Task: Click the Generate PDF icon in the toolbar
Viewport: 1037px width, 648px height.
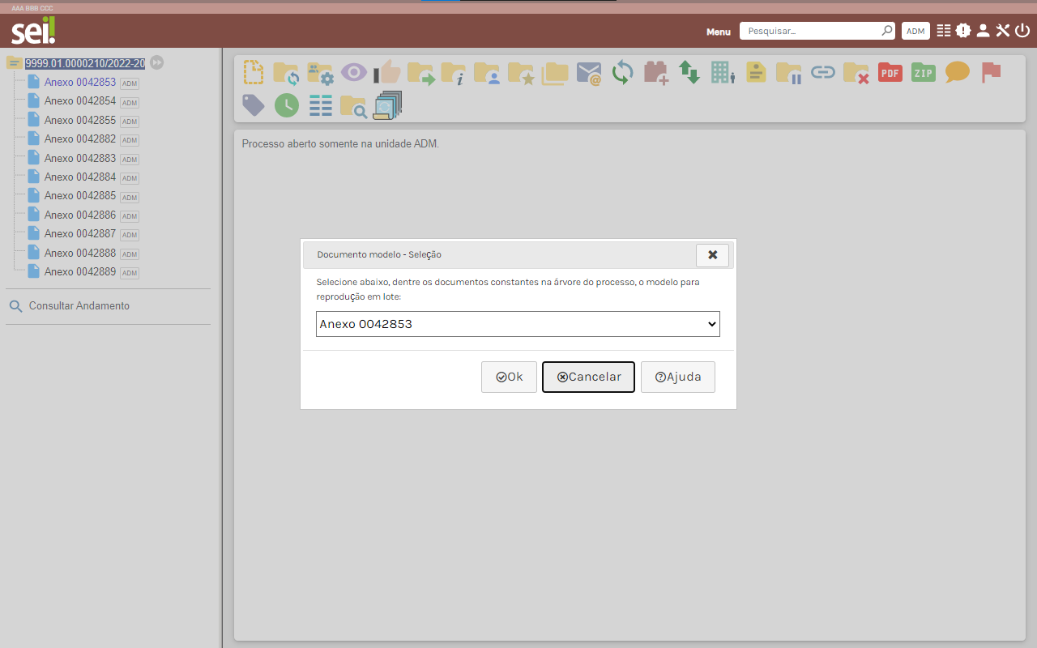Action: pyautogui.click(x=890, y=72)
